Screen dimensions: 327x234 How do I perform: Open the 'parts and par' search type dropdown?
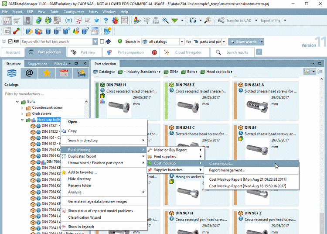[x=224, y=41]
